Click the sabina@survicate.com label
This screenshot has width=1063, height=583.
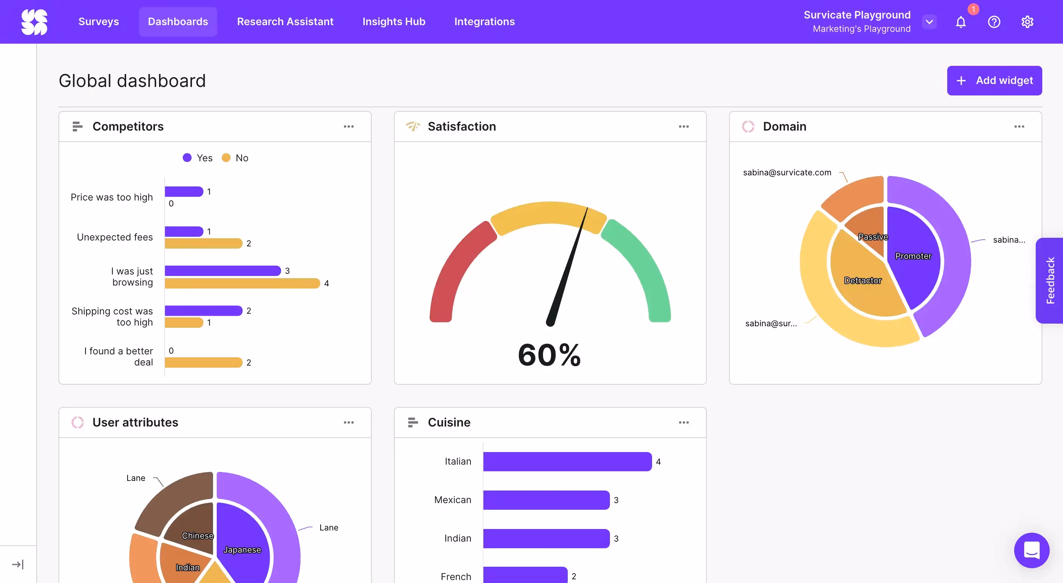[x=787, y=172]
